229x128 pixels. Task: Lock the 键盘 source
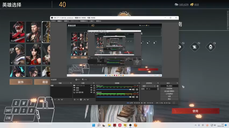coord(94,88)
